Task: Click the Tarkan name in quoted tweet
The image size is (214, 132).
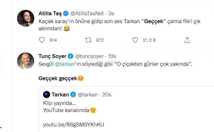Action: coord(60,95)
